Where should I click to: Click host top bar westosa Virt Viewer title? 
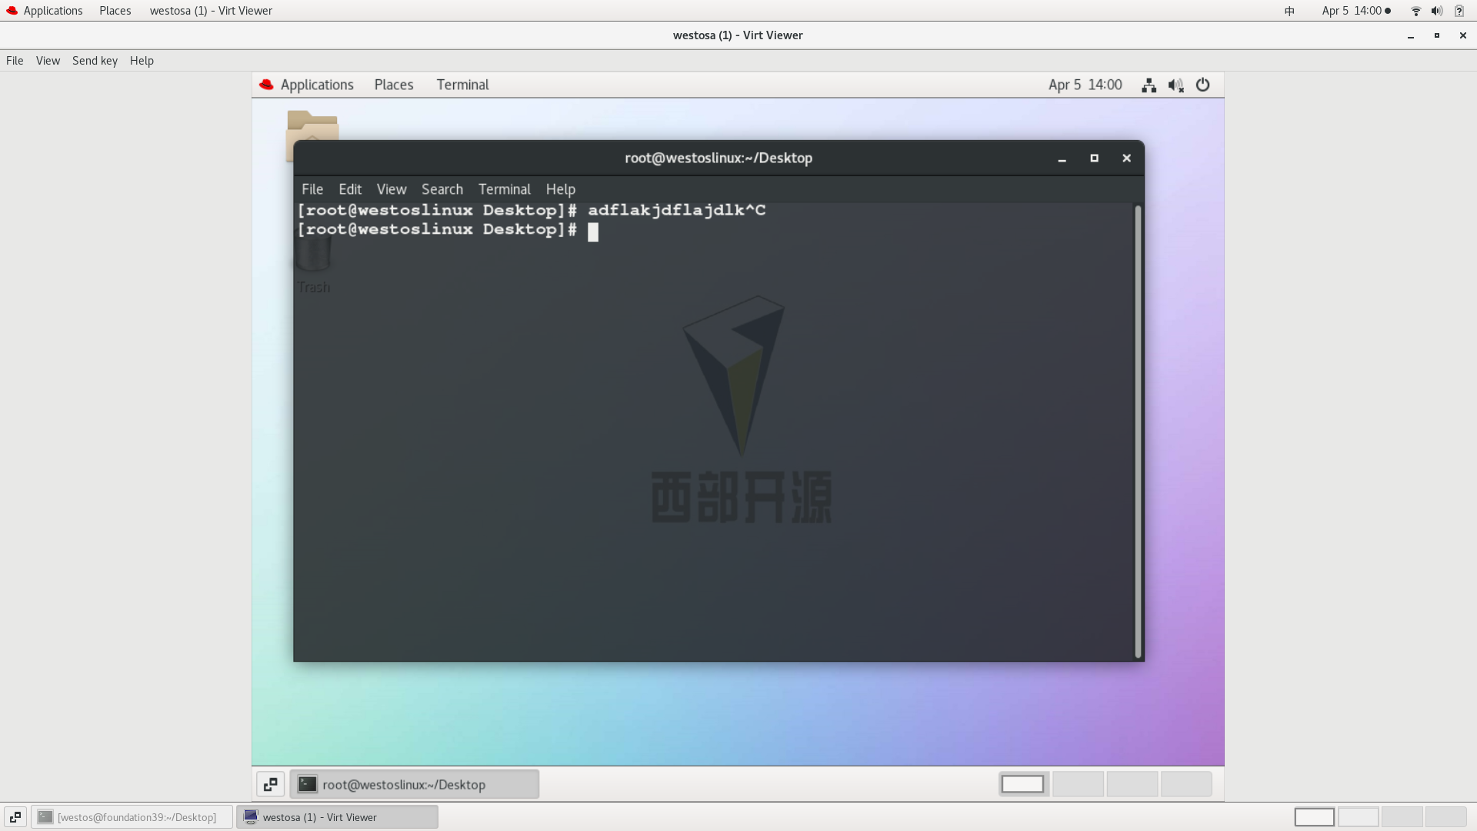point(211,11)
